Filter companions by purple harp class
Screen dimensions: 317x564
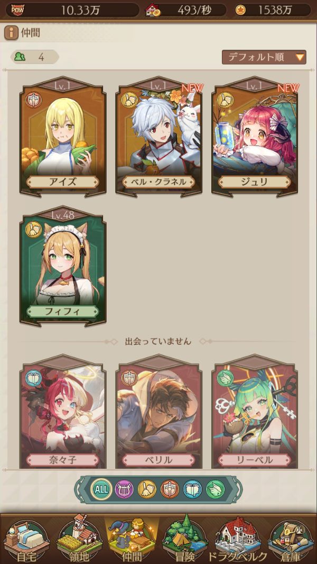tap(124, 489)
